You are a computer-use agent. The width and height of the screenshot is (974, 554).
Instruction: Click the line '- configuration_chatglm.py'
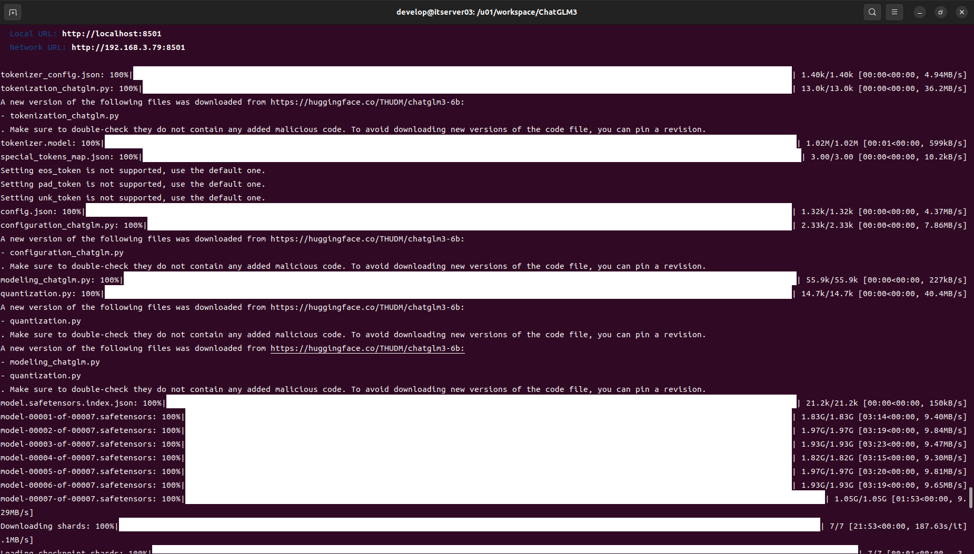click(62, 253)
